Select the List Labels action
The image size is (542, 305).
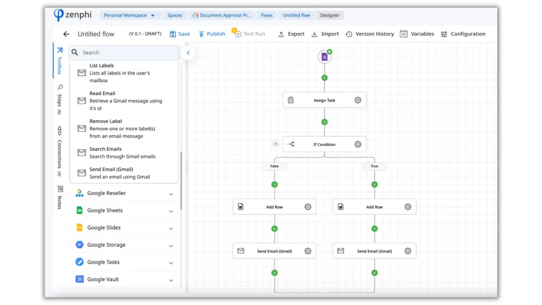tap(124, 73)
